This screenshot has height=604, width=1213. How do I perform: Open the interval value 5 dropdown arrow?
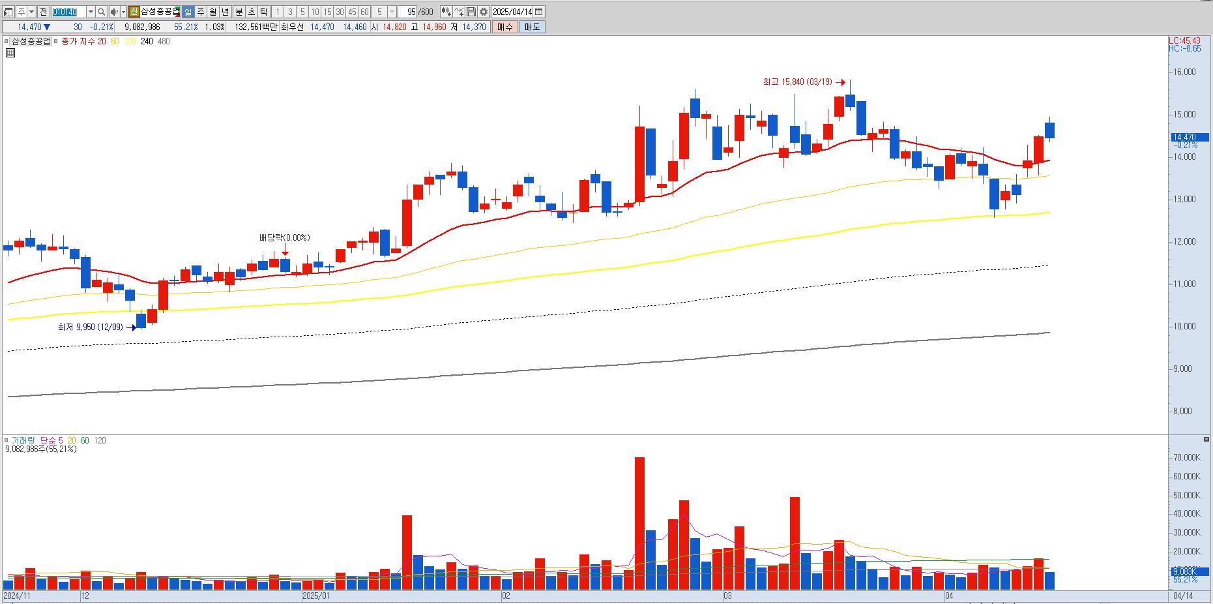point(392,12)
